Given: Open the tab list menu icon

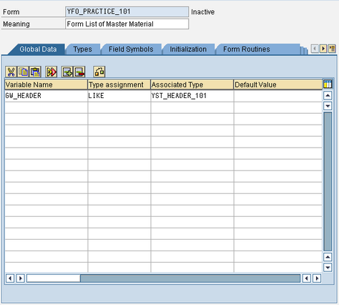Looking at the screenshot, I should (332, 49).
